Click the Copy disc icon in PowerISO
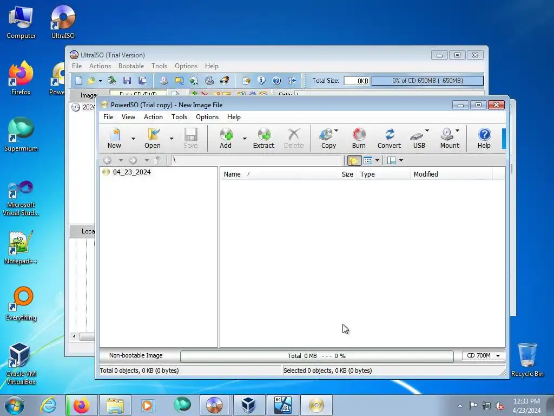 (x=328, y=138)
